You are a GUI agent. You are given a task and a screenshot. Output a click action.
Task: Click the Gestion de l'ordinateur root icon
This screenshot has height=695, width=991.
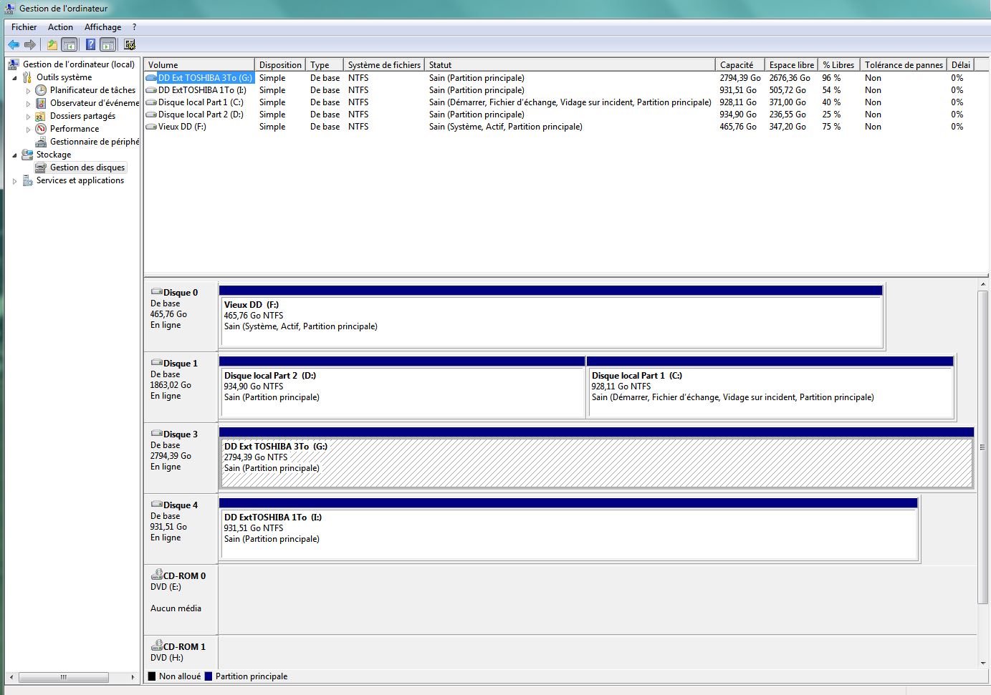tap(14, 64)
